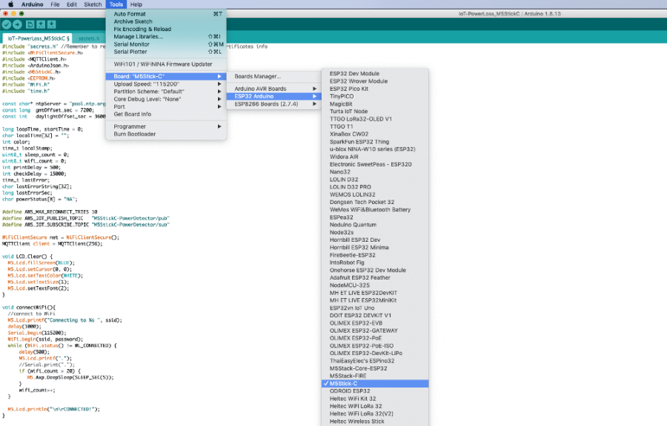
Task: Expand Upload Speed: "115200" submenu
Action: click(x=166, y=84)
